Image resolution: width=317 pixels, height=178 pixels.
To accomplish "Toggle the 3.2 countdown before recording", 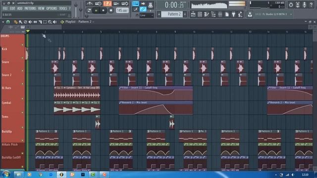I will click(x=107, y=3).
